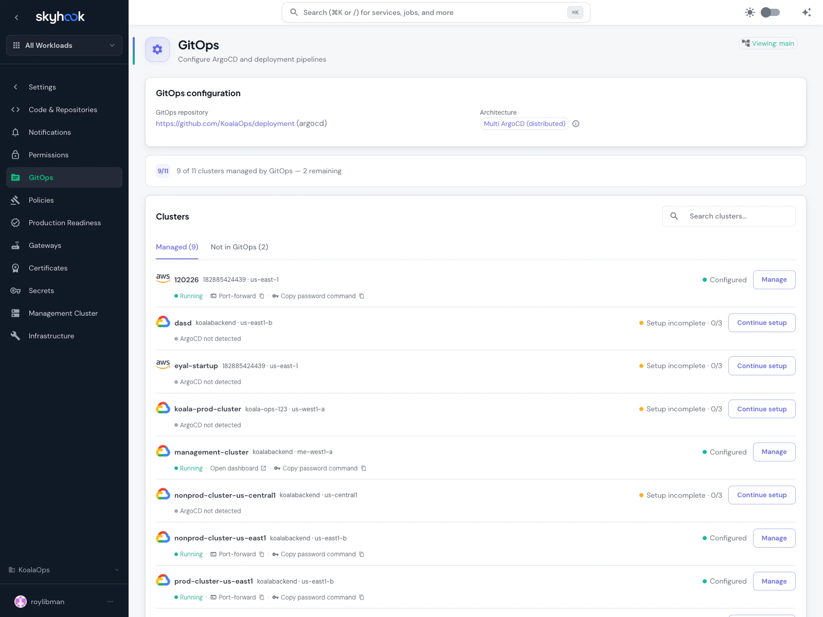Continue setup for eyal-startup cluster
823x617 pixels.
(762, 366)
